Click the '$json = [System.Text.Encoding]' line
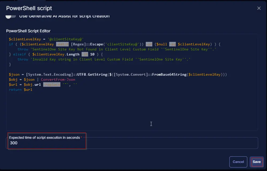 pyautogui.click(x=118, y=74)
